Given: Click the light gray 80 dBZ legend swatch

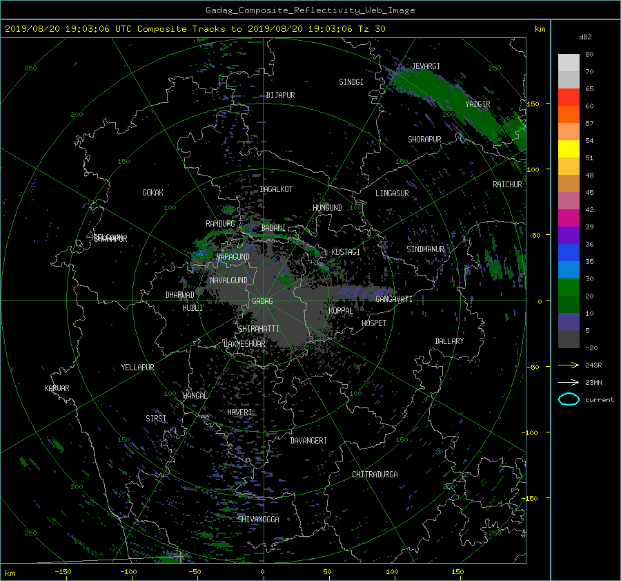Looking at the screenshot, I should pyautogui.click(x=569, y=62).
